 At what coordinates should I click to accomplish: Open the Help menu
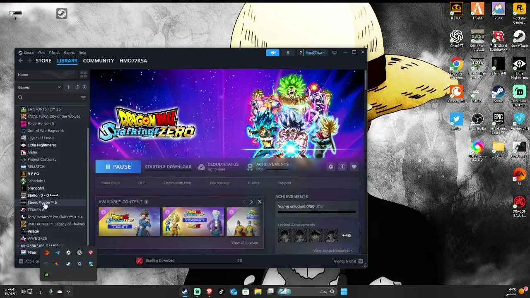82,53
